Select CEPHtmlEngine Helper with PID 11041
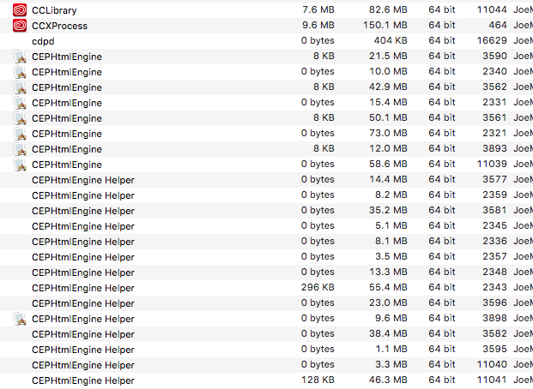The image size is (533, 389). tap(266, 380)
